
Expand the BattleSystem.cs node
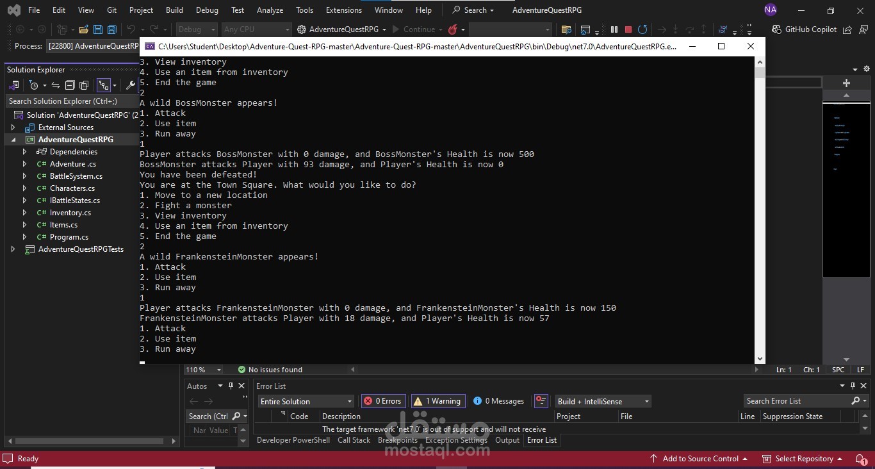[24, 176]
